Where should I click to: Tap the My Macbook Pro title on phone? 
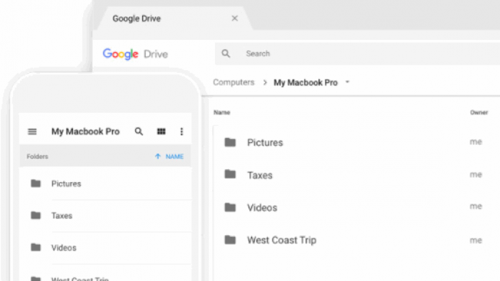click(x=85, y=131)
